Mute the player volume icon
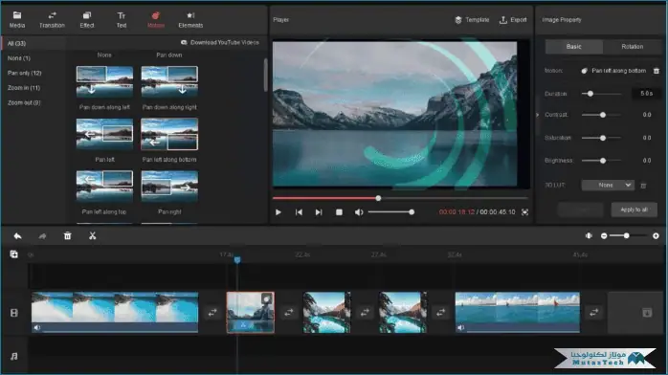 click(359, 212)
